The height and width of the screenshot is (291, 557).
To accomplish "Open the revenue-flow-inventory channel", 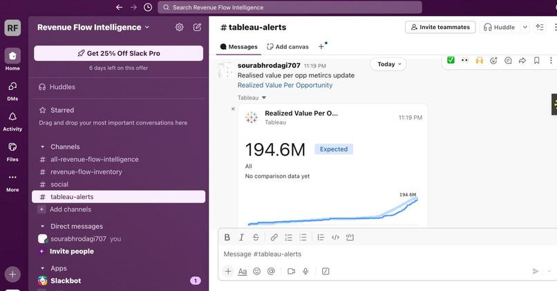I will [x=119, y=172].
